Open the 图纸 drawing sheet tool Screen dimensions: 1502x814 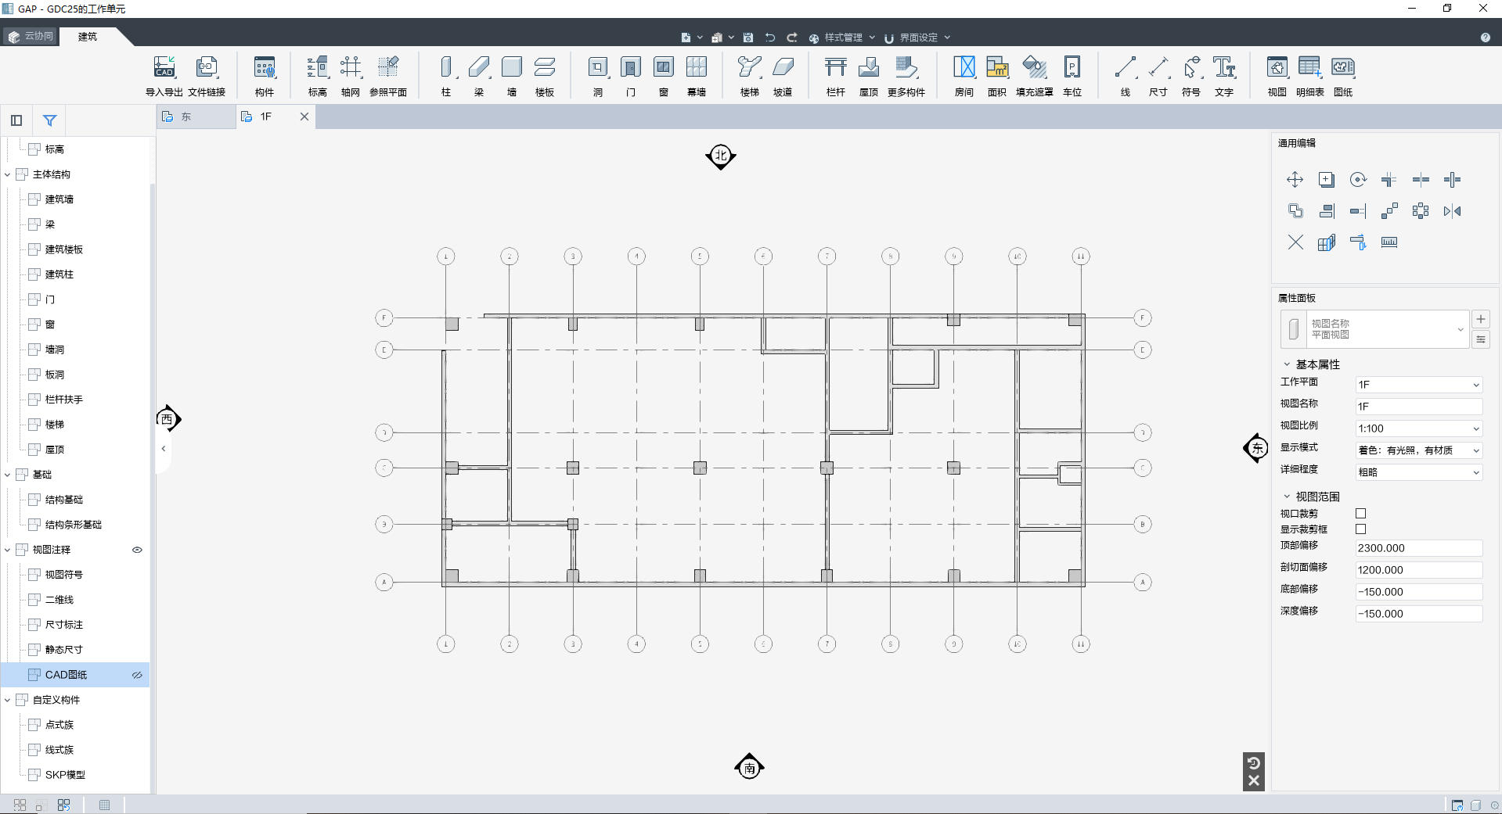pos(1343,76)
